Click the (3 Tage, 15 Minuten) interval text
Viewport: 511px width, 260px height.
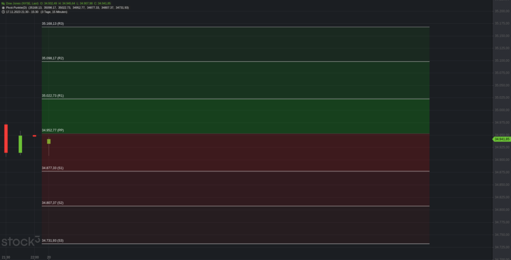(x=54, y=12)
